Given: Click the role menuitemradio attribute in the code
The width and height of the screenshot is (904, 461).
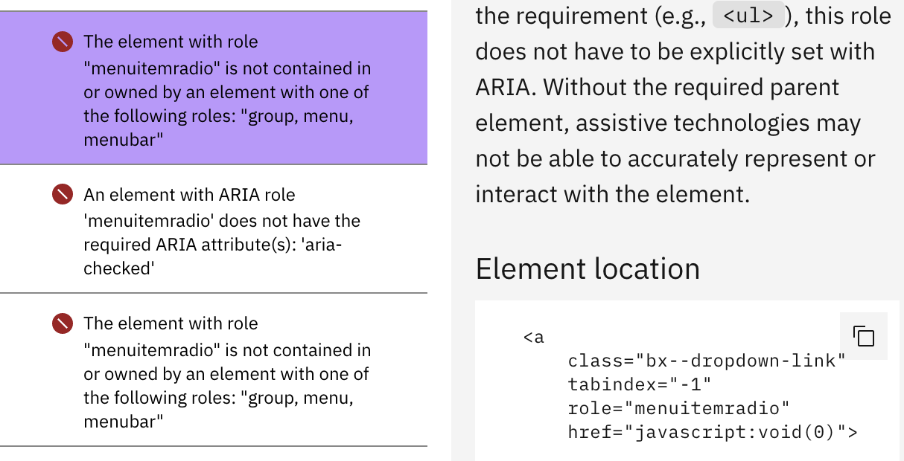Looking at the screenshot, I should tap(678, 407).
